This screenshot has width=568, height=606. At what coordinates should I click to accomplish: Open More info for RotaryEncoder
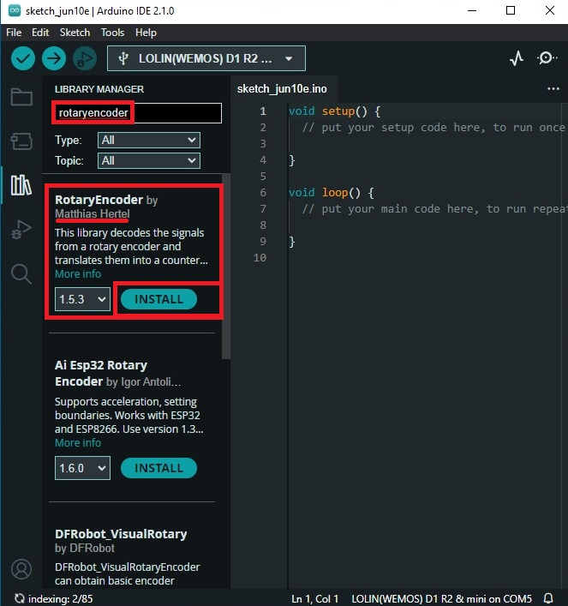[x=78, y=274]
